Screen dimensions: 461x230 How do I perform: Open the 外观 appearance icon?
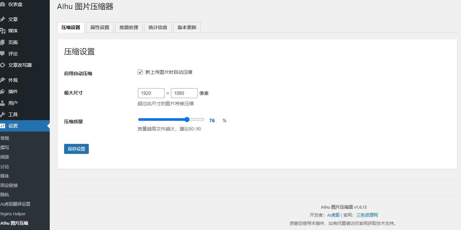tap(5, 80)
